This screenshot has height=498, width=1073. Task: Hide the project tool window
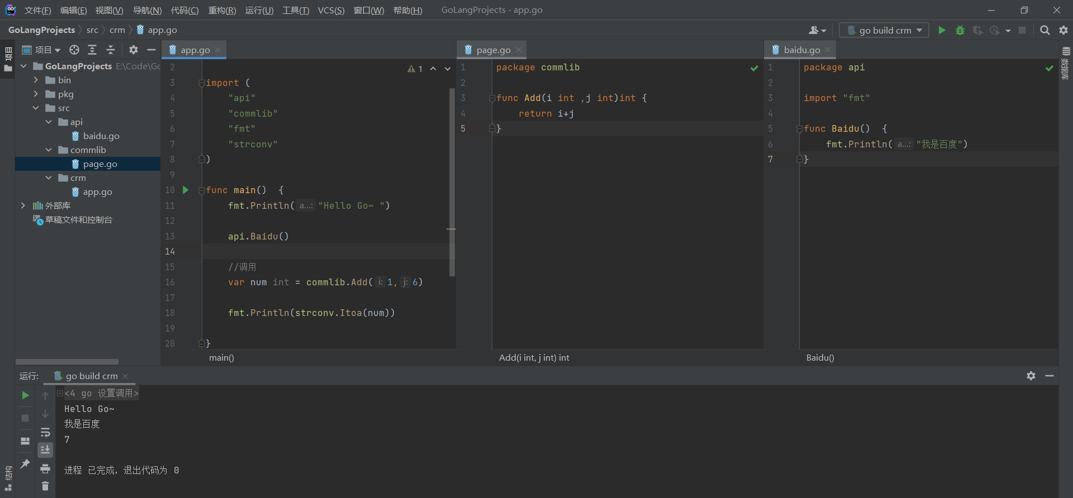151,50
